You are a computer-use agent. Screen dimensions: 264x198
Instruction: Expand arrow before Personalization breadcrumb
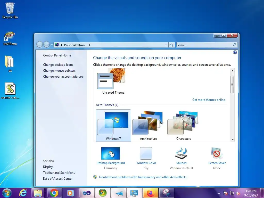62,45
